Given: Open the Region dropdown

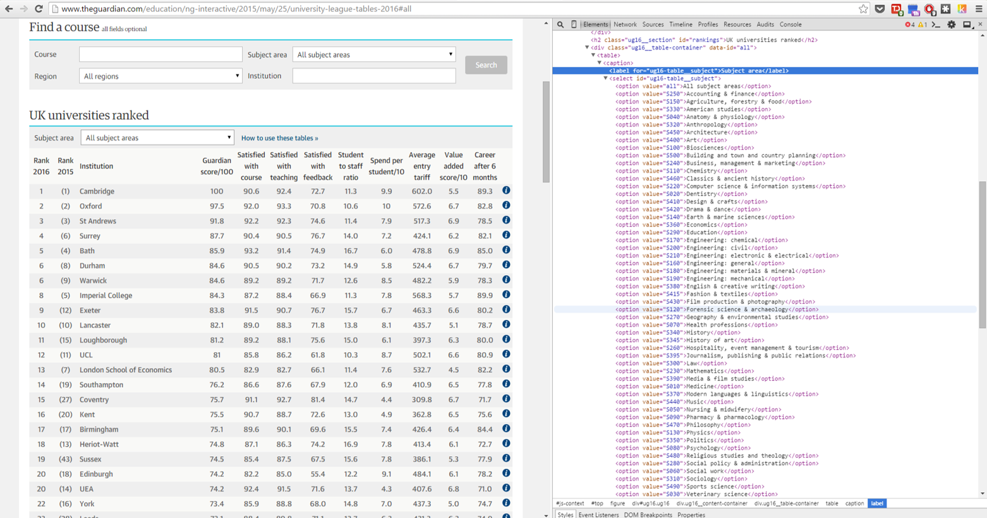Looking at the screenshot, I should tap(160, 76).
